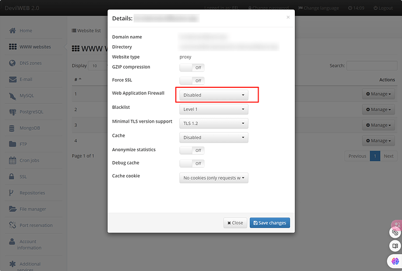Click the PostgreSQL elephant icon
Screen dimensions: 402x271
pos(12,112)
